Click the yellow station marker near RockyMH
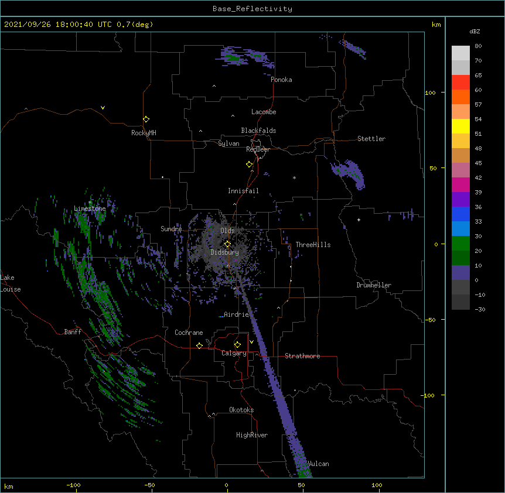Viewport: 505px width, 493px height. (146, 119)
